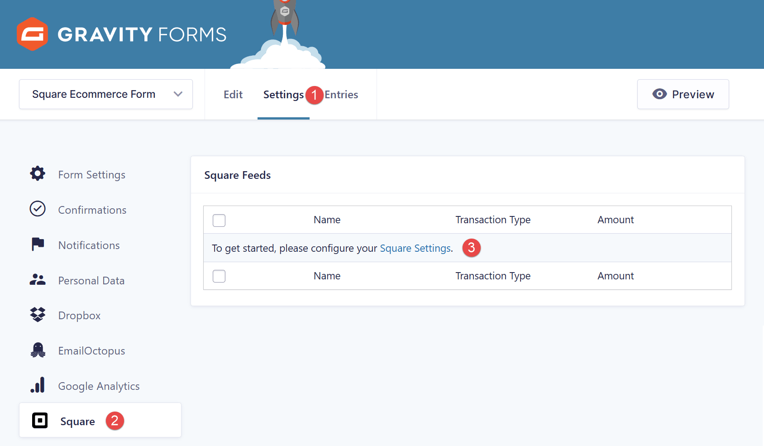This screenshot has height=446, width=764.
Task: Click the Confirmations checkmark circle icon
Action: (x=38, y=209)
